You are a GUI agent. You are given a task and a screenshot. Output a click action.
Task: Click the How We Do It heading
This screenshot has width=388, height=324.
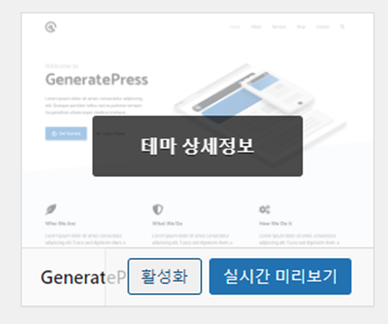pos(276,224)
